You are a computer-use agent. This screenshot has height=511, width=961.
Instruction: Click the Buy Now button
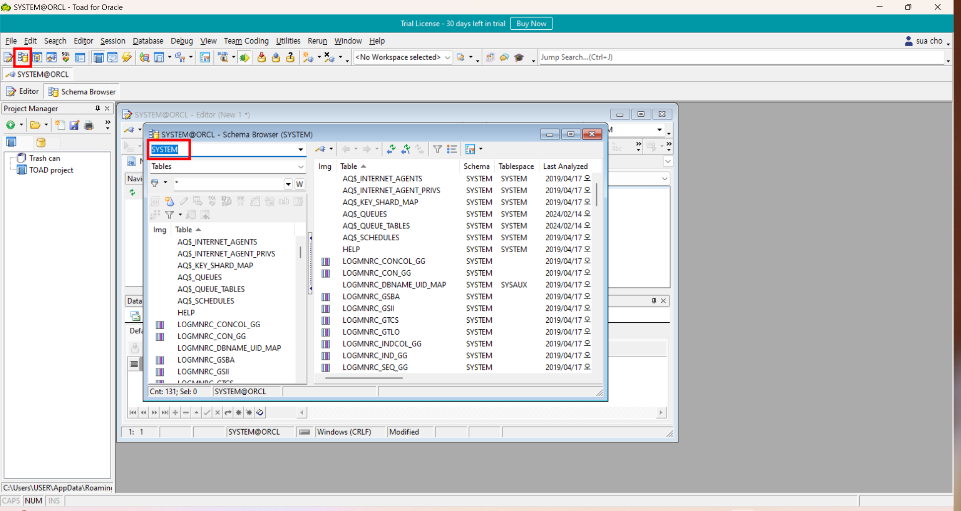[x=531, y=23]
